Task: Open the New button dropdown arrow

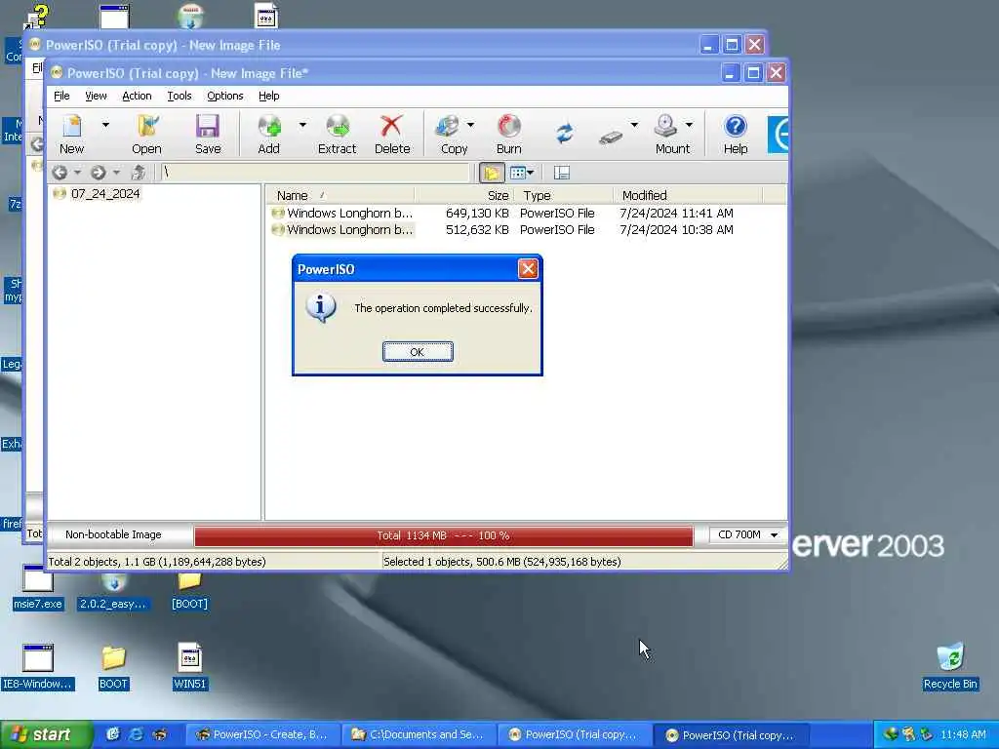Action: click(105, 126)
